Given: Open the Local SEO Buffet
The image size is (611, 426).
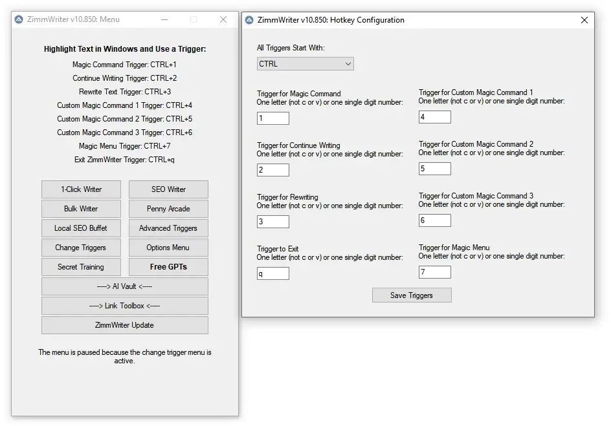Looking at the screenshot, I should (81, 228).
